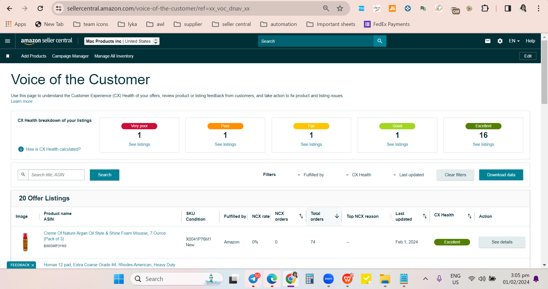This screenshot has height=289, width=548.
Task: Open the Mac Products inc marketplace switcher
Action: pyautogui.click(x=122, y=41)
